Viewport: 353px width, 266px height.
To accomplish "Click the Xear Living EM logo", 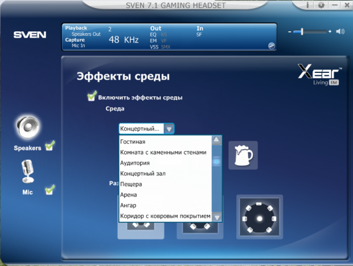I will click(x=319, y=74).
